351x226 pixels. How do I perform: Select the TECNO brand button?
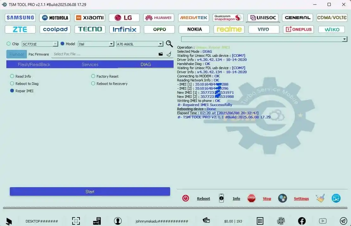(90, 29)
